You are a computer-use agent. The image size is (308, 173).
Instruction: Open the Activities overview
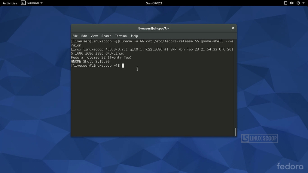[10, 3]
